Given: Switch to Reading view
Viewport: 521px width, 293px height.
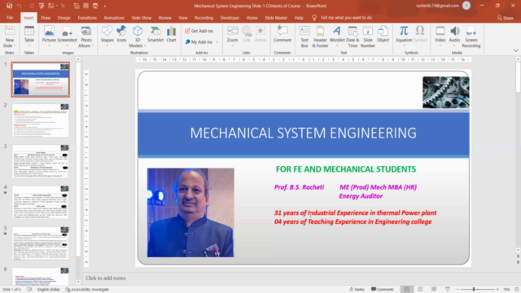Looking at the screenshot, I should click(434, 290).
